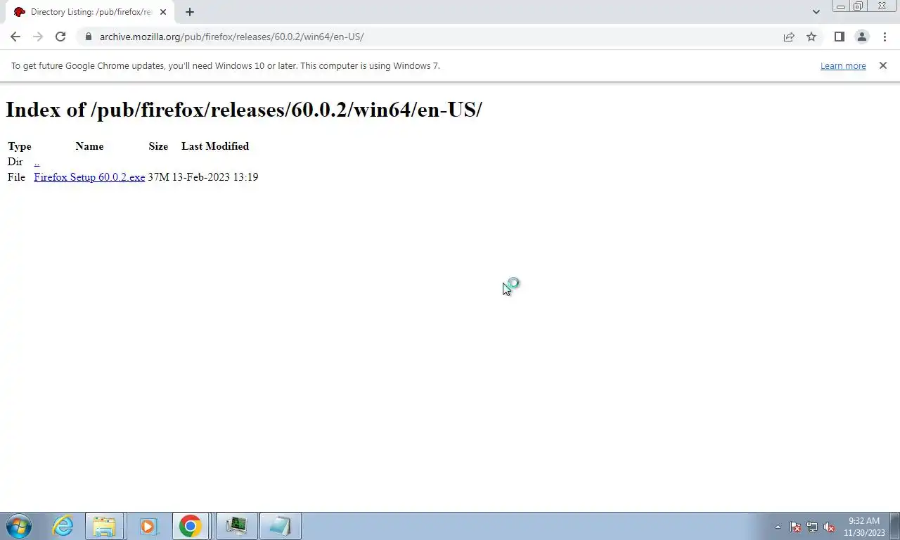The height and width of the screenshot is (540, 900).
Task: Click the forward navigation arrow
Action: tap(38, 37)
